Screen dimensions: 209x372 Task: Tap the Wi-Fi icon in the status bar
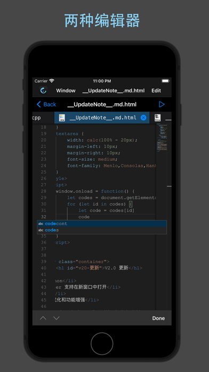click(x=52, y=81)
